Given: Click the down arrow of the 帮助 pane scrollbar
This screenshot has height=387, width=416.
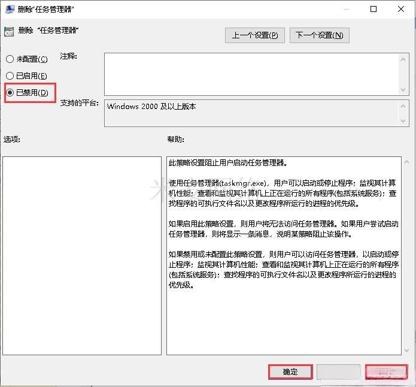Looking at the screenshot, I should 406,350.
